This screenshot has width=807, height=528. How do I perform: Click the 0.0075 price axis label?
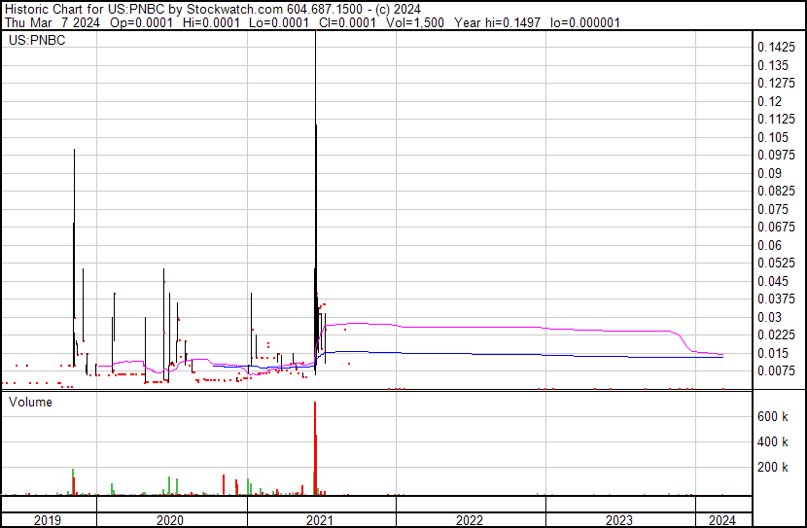777,370
